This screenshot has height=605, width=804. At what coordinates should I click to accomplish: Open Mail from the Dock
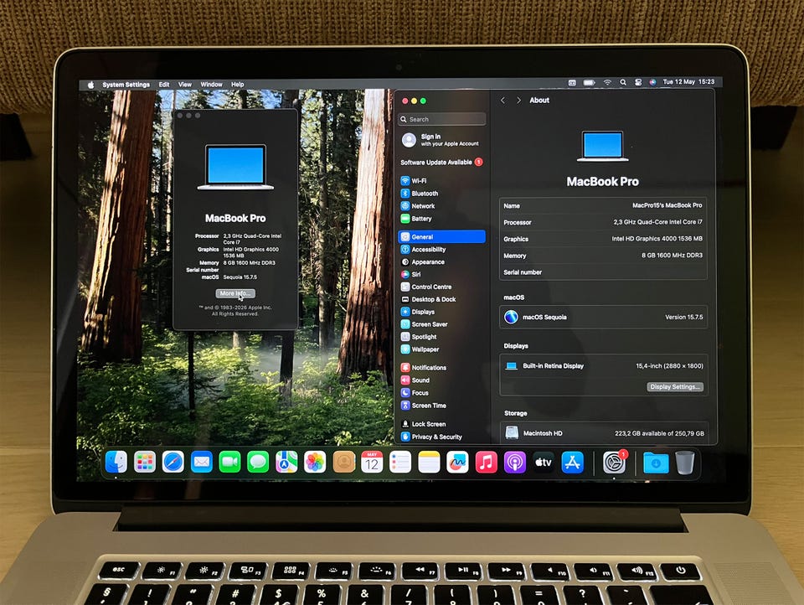click(202, 463)
